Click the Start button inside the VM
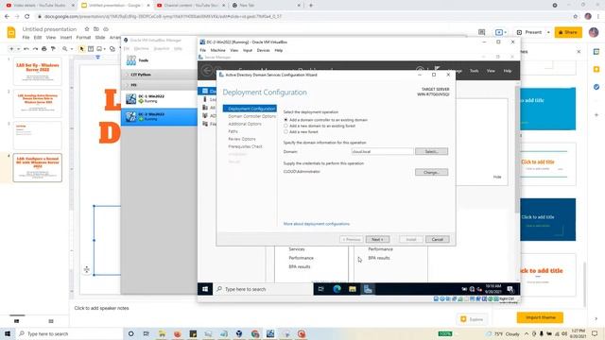 [205, 289]
